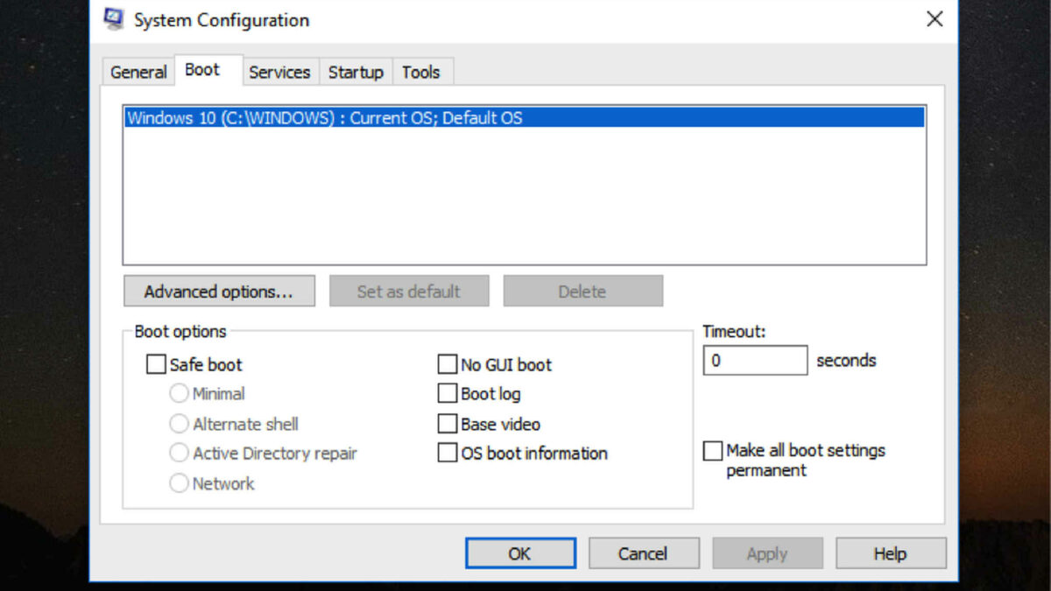Click the Timeout seconds input field
This screenshot has width=1051, height=591.
coord(755,361)
